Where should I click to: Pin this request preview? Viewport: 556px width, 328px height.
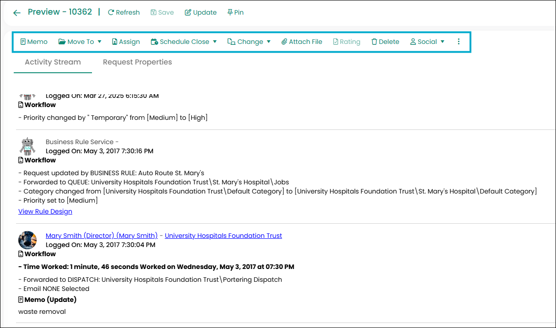[235, 12]
